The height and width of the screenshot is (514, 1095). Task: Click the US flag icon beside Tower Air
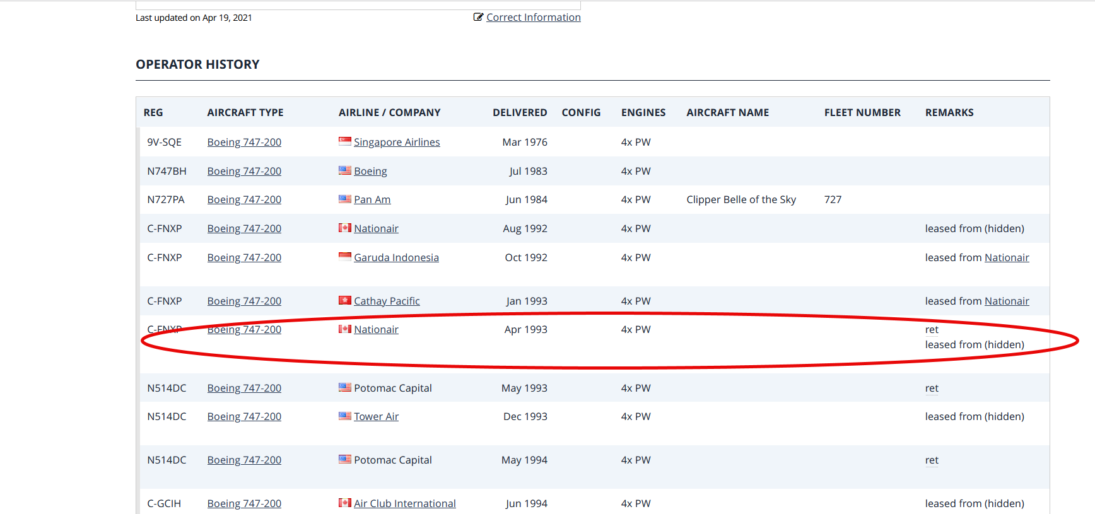pyautogui.click(x=344, y=416)
